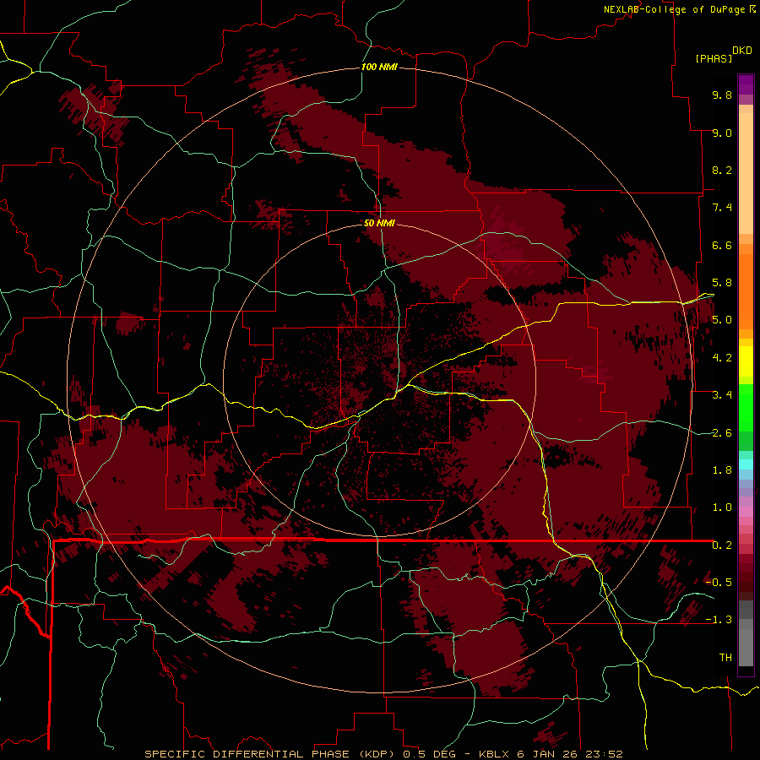Click the 'TH' threshold label on the scale
760x760 pixels.
coord(725,658)
